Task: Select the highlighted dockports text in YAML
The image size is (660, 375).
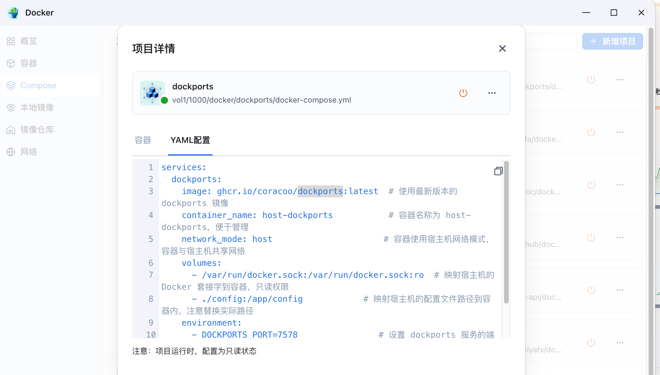Action: pos(320,191)
